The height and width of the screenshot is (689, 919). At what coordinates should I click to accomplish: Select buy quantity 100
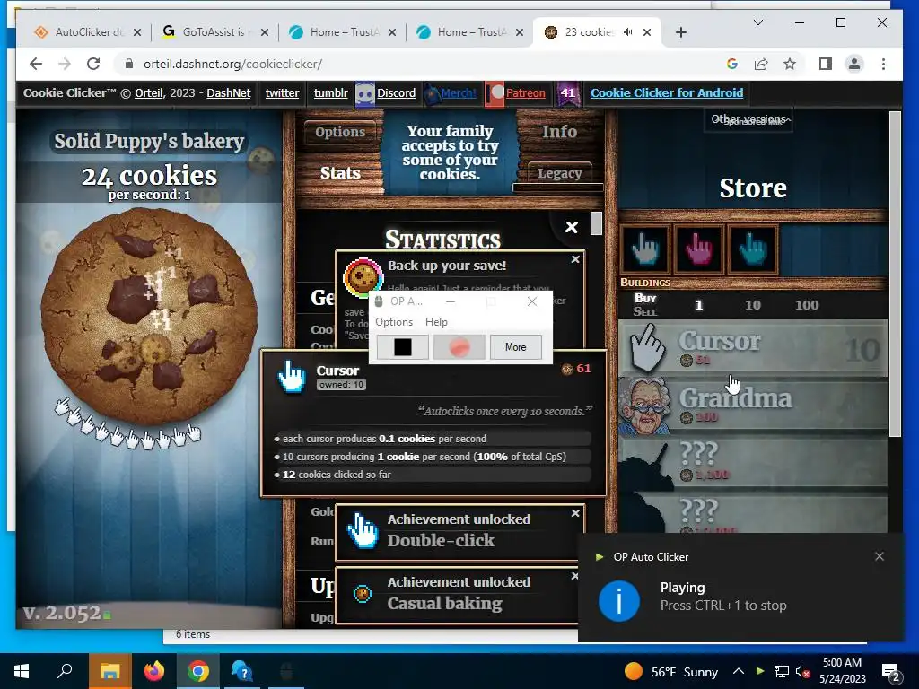(807, 305)
